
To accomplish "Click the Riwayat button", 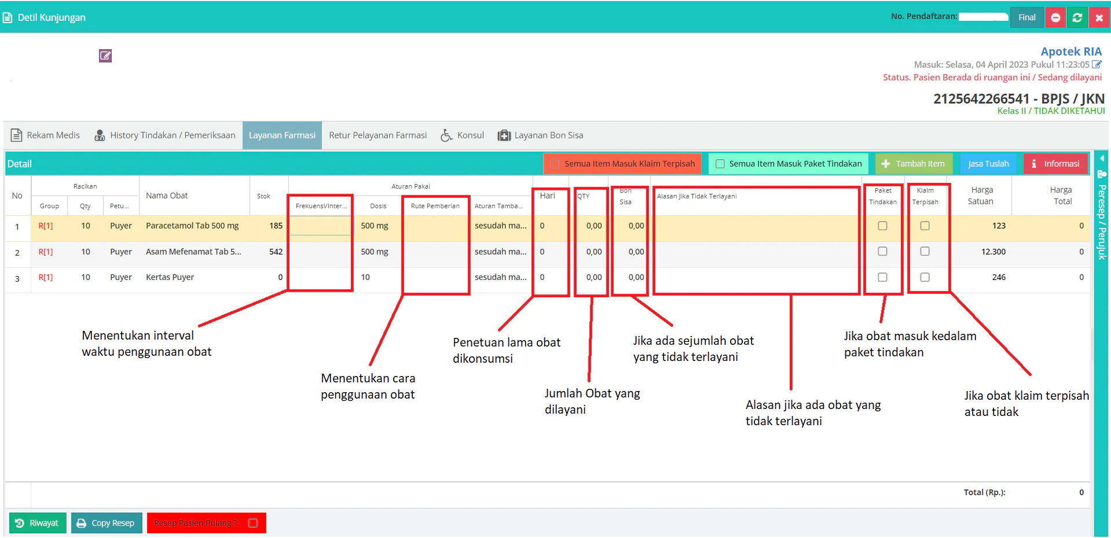I will tap(38, 523).
